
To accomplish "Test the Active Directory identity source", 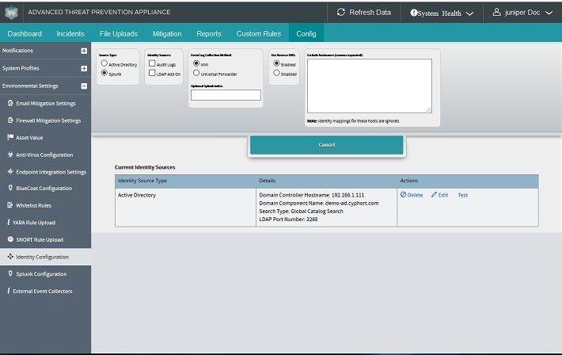I will click(463, 195).
